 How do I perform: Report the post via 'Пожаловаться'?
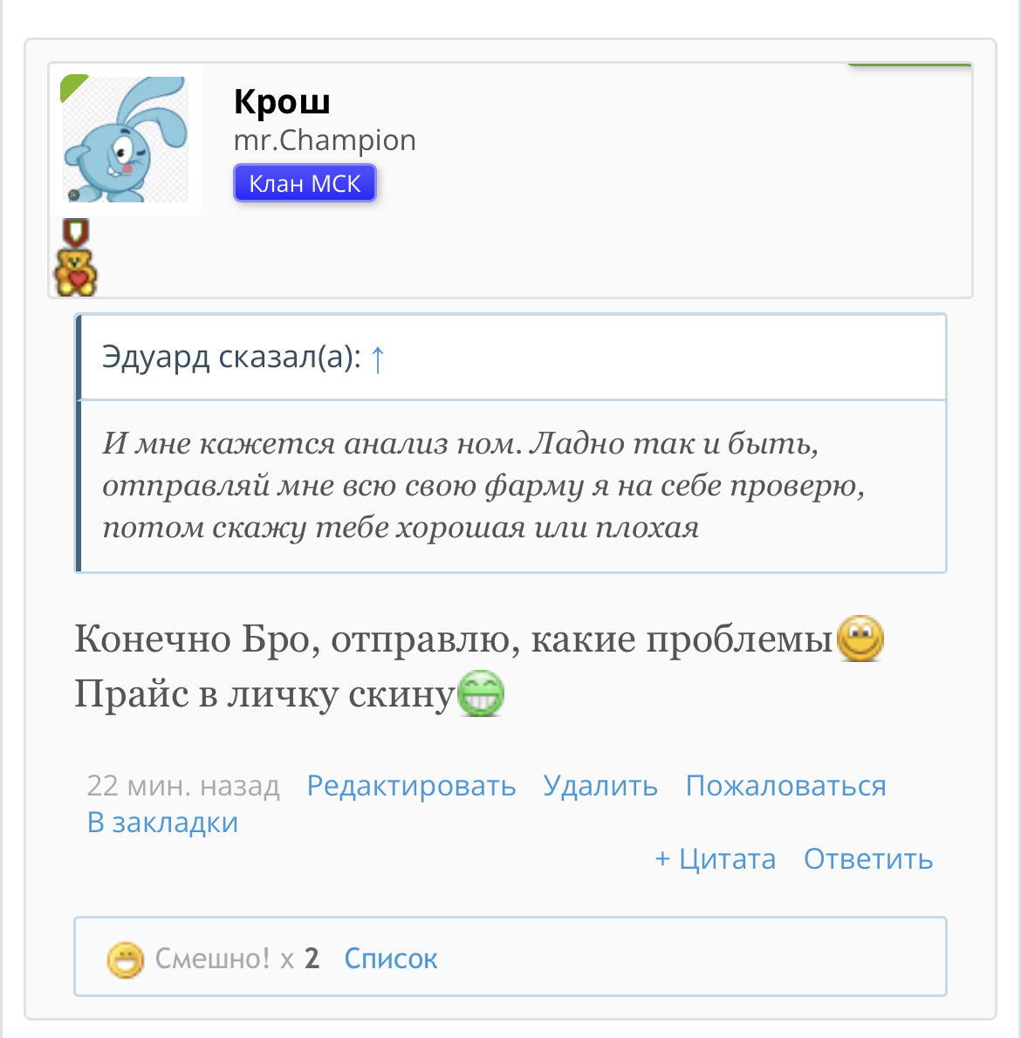point(786,785)
